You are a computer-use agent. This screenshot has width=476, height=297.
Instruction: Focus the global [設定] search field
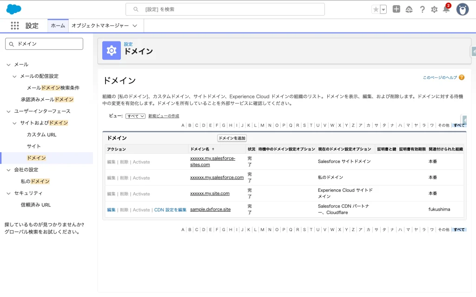tap(225, 9)
